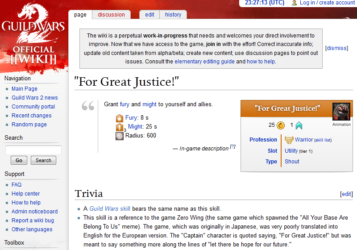Open the history tab
The width and height of the screenshot is (357, 250).
coord(173,15)
